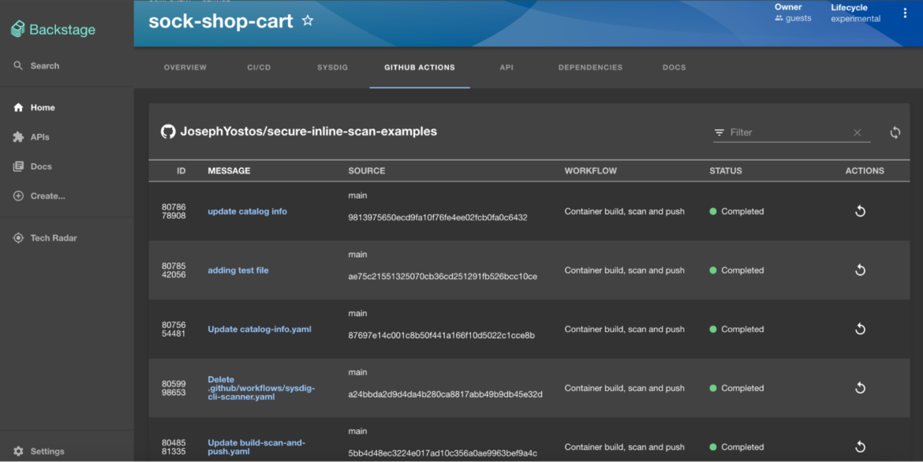
Task: Switch to the Sysdig tab
Action: click(x=333, y=67)
